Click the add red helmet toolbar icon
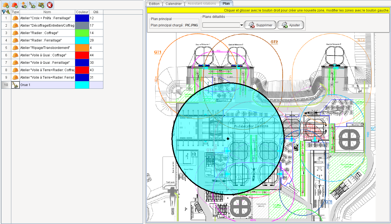 tap(15, 5)
